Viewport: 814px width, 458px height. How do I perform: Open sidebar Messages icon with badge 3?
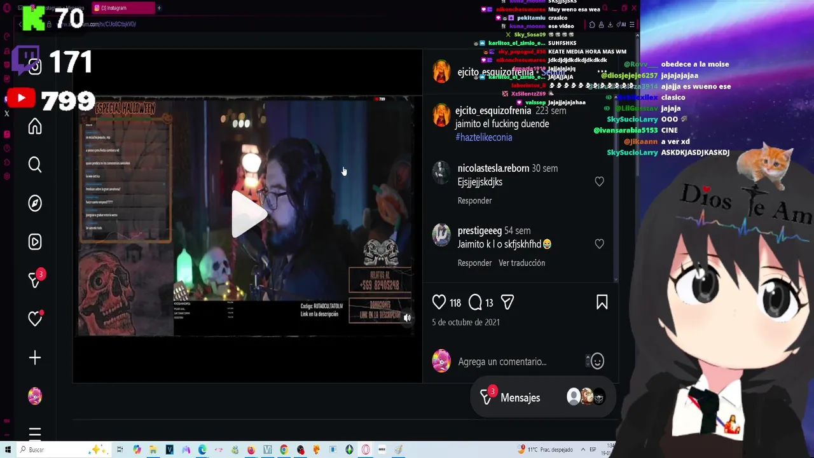click(x=35, y=280)
